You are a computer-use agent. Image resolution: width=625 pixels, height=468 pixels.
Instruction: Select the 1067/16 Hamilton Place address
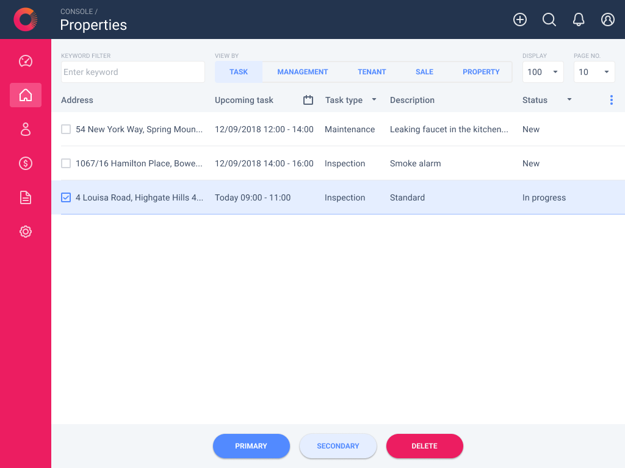pyautogui.click(x=139, y=163)
